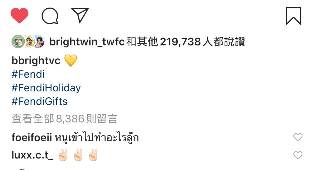Screen dimensions: 313x170
Task: View the list of 219,738 likers
Action: pyautogui.click(x=180, y=42)
